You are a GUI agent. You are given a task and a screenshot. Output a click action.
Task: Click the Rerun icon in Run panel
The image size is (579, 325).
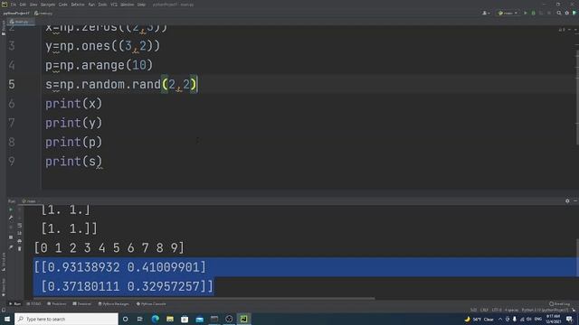click(x=11, y=209)
